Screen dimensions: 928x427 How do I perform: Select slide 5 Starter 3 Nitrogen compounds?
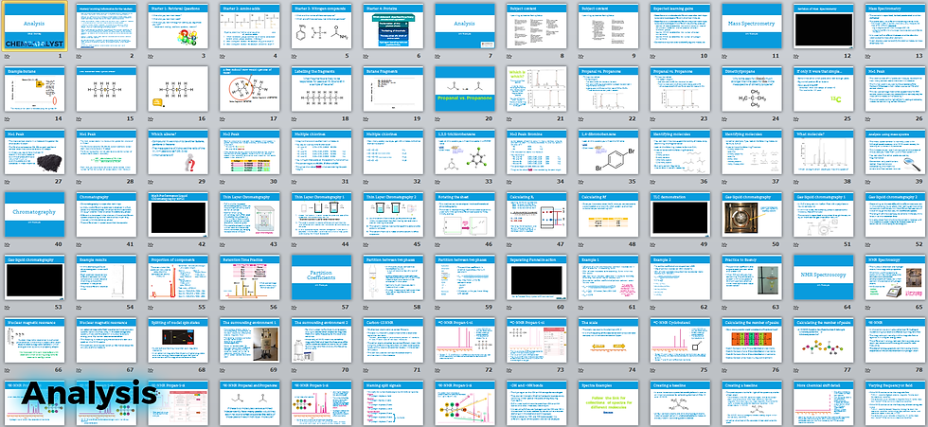[321, 26]
